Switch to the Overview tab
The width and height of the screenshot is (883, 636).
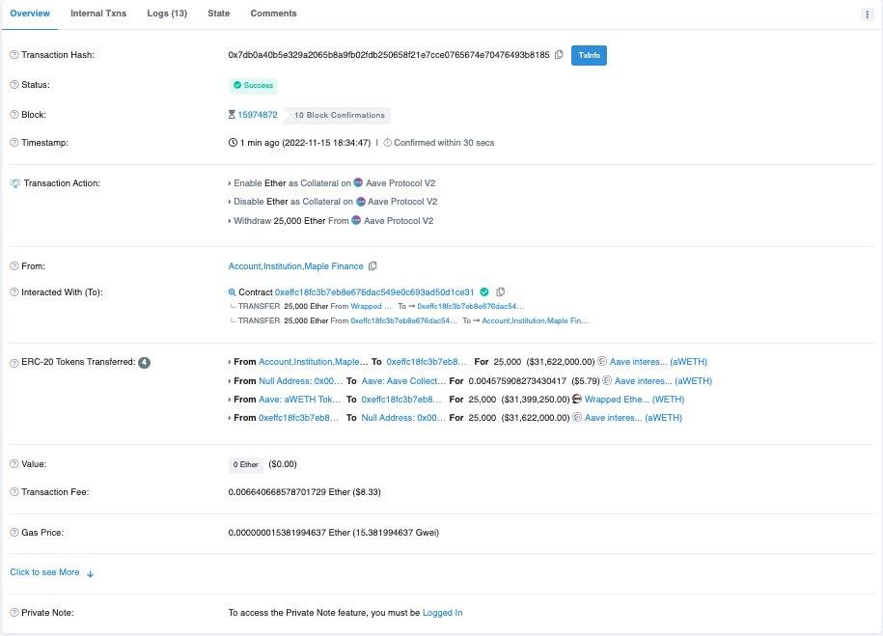[x=30, y=14]
